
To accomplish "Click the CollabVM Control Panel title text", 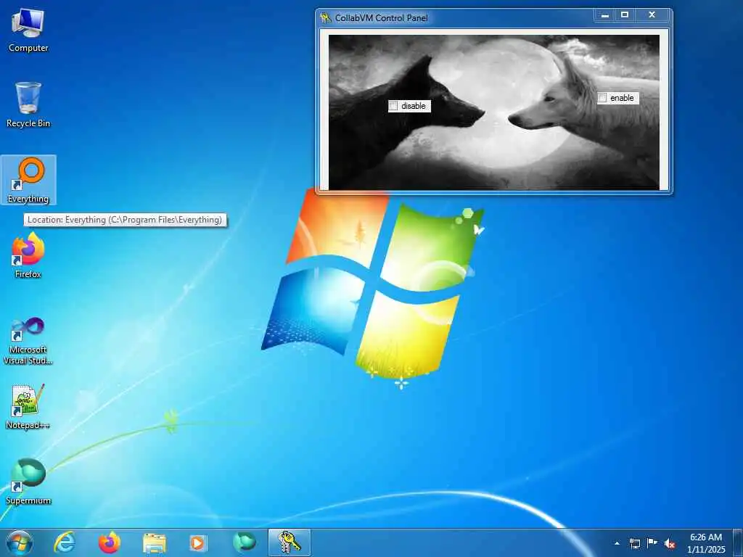I will tap(382, 18).
